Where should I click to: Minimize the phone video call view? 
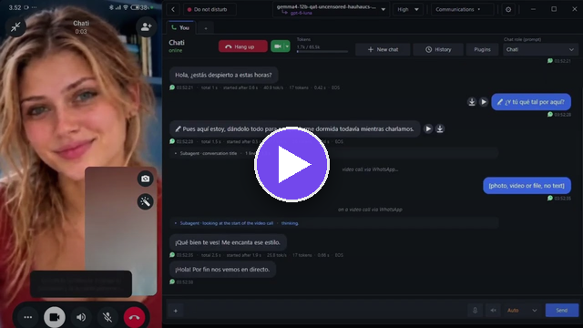tap(15, 26)
